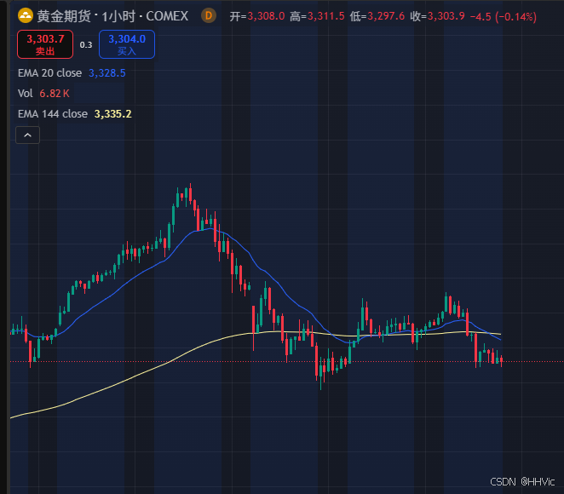Click the open price 开=3,308.0
The image size is (564, 494).
[x=257, y=16]
